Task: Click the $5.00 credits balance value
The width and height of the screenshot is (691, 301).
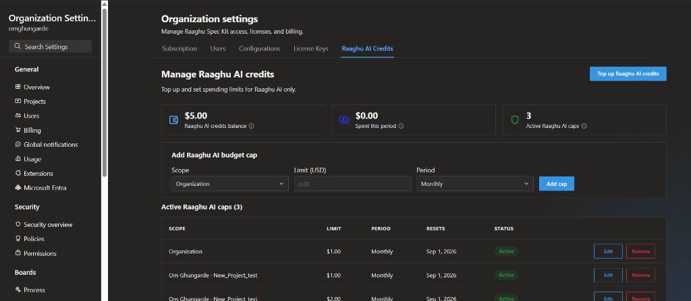Action: (x=196, y=116)
